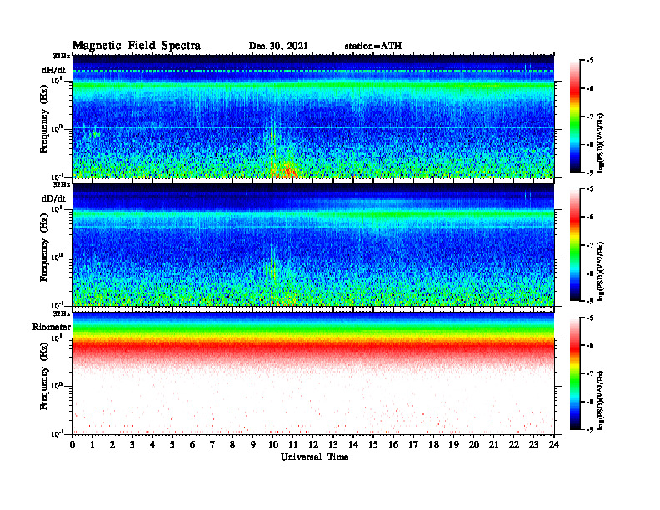Click hour "0" on the Universal Time axis

(x=72, y=444)
